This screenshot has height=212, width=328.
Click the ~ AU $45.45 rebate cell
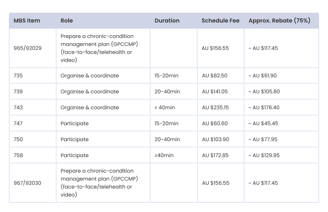[x=264, y=123]
